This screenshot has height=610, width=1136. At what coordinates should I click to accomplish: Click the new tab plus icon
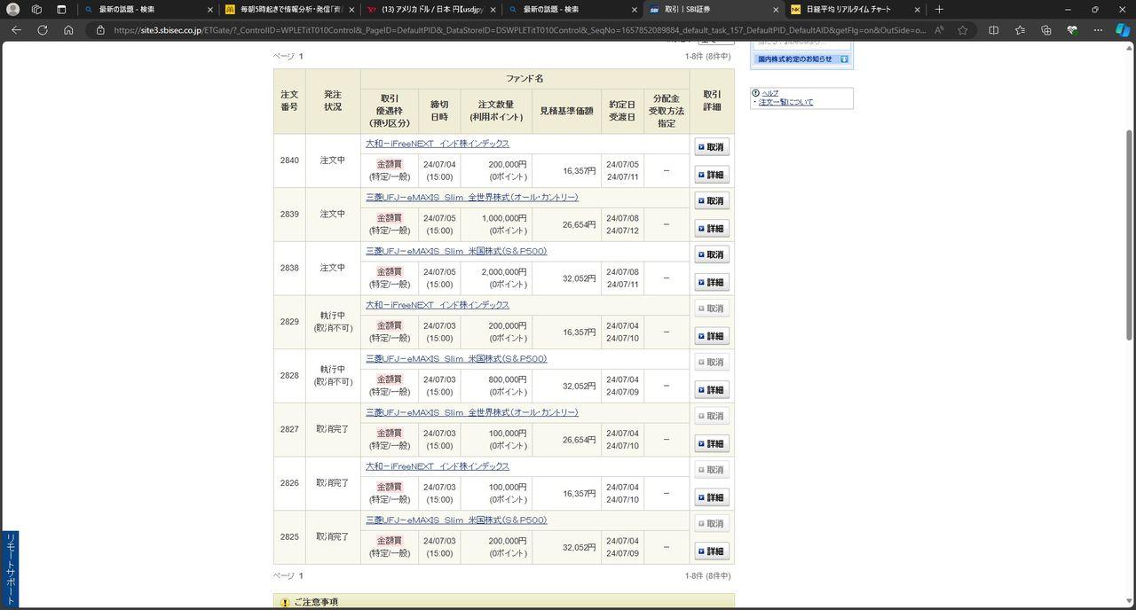tap(939, 9)
